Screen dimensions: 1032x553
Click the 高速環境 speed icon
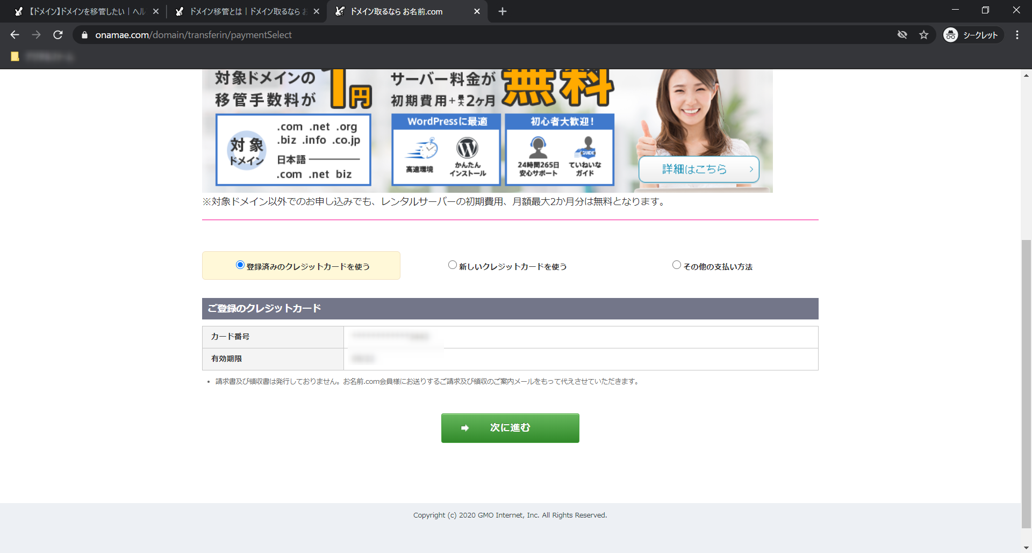422,149
